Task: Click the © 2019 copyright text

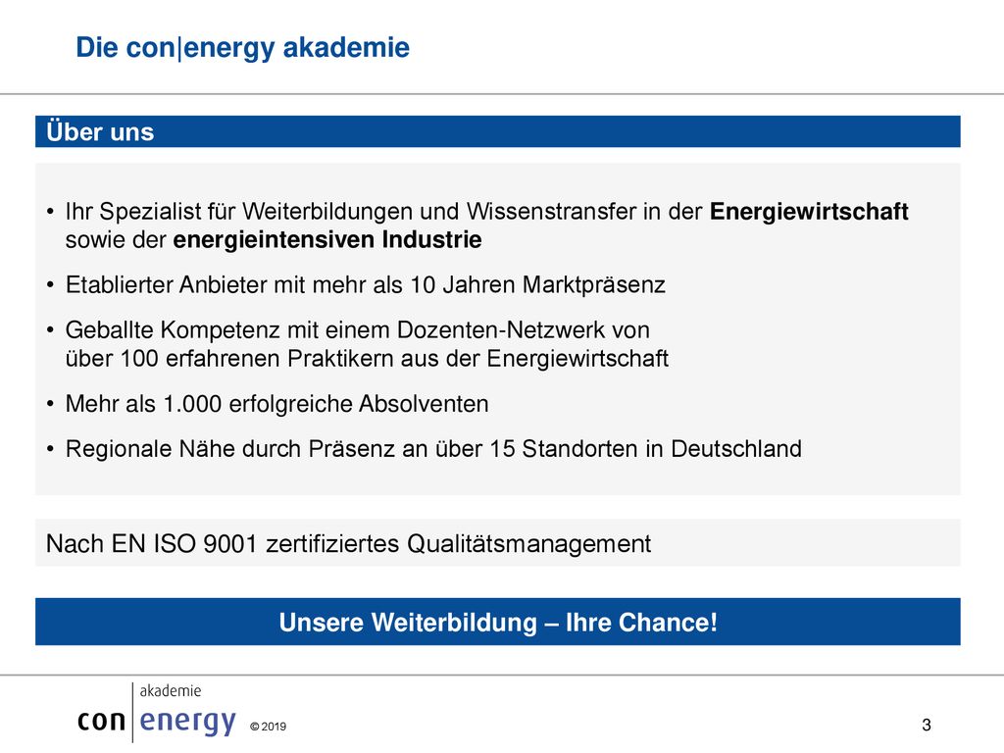Action: (268, 727)
